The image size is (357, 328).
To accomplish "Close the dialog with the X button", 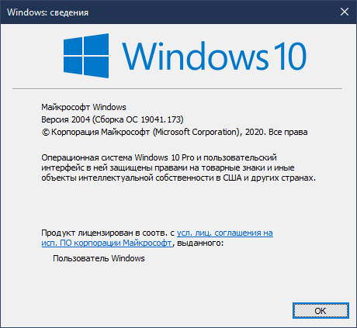I will (x=345, y=12).
